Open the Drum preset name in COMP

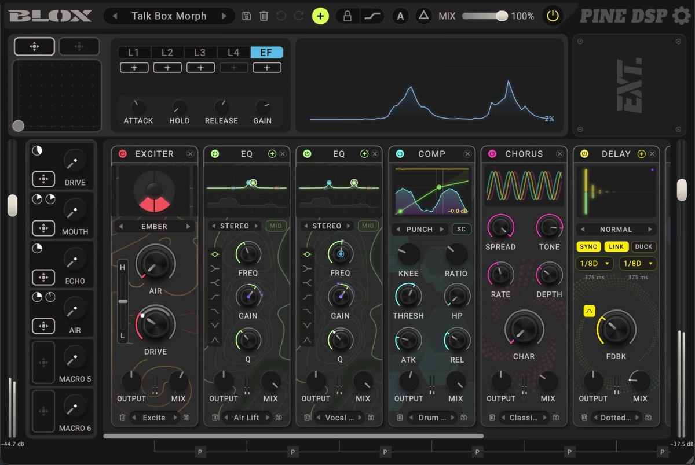432,418
